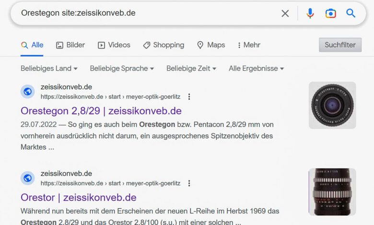Expand the Beliebiges Land dropdown

(x=49, y=68)
